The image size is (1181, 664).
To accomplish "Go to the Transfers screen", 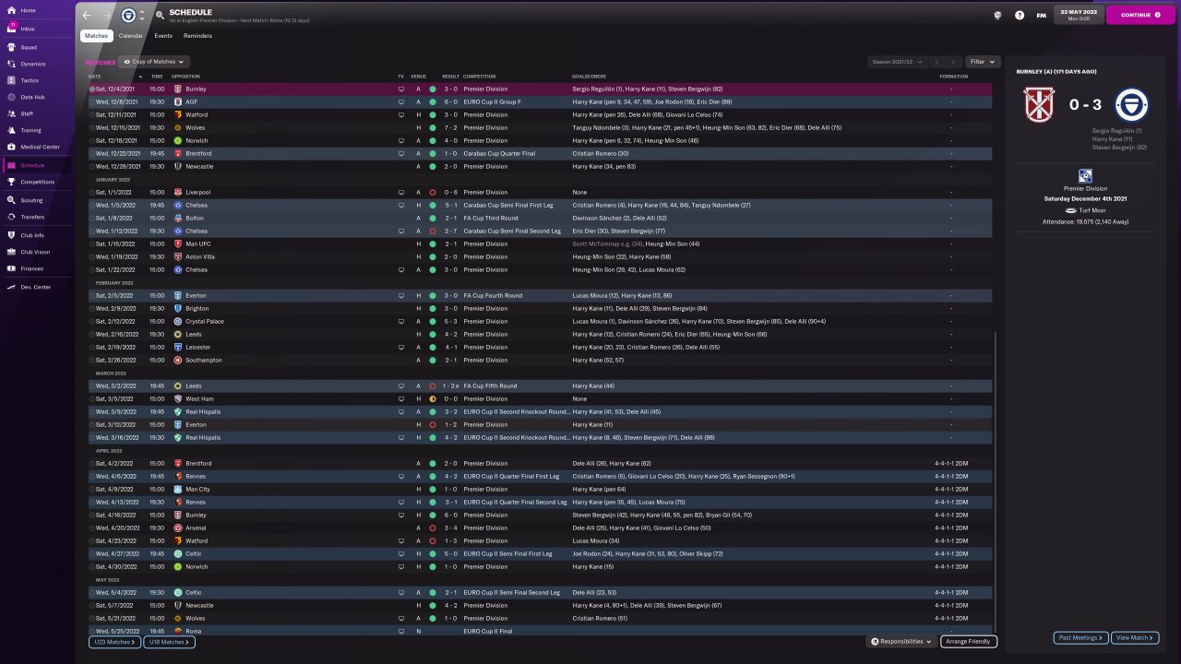I will point(37,217).
